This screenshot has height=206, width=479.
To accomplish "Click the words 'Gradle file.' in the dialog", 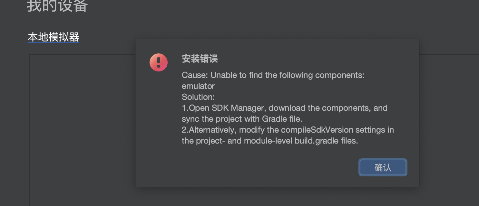I will (x=282, y=119).
